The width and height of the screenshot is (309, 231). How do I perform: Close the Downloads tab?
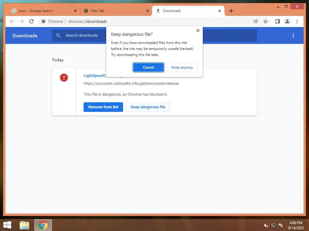click(220, 11)
